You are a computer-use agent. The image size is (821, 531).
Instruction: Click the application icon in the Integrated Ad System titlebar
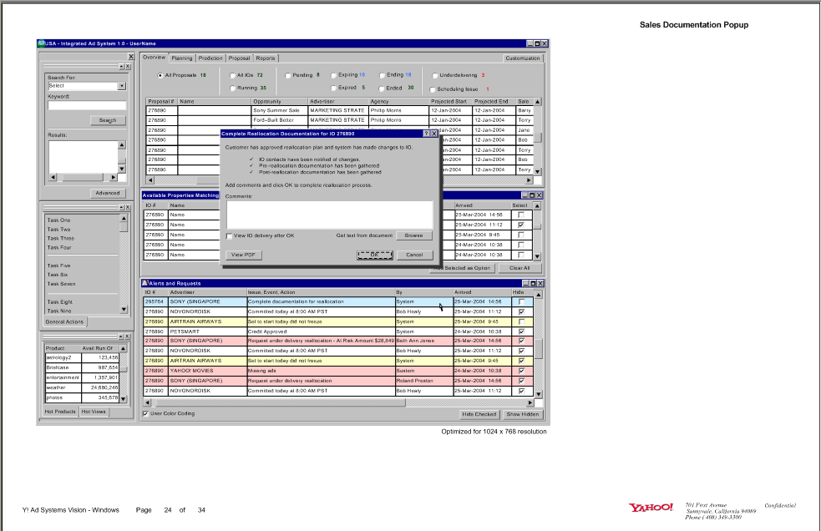(39, 43)
